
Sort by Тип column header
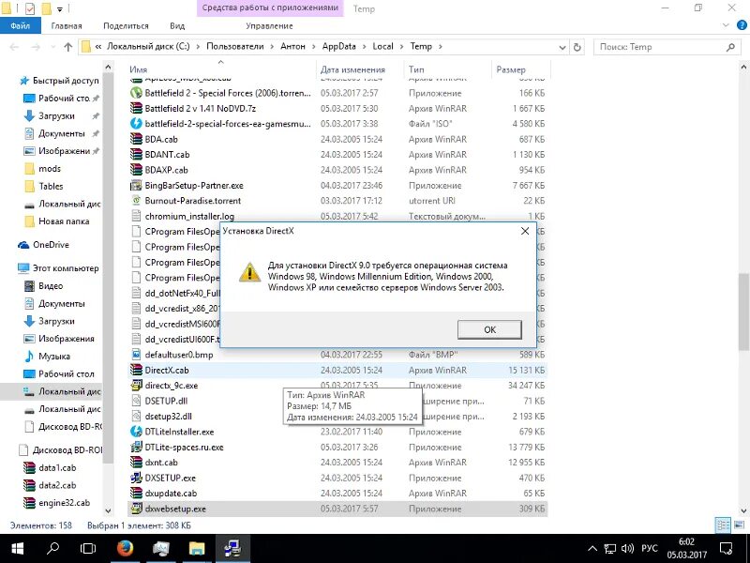point(416,69)
